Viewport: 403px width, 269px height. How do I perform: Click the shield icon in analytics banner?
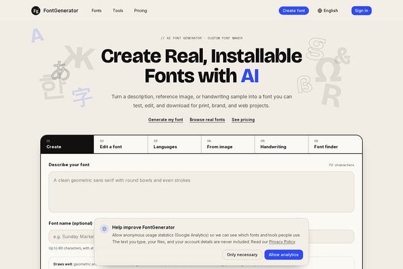pos(104,229)
